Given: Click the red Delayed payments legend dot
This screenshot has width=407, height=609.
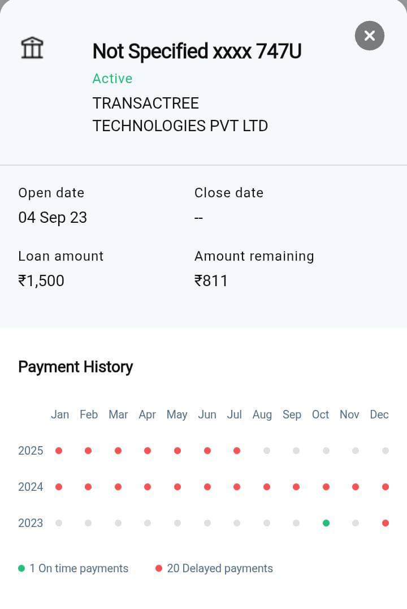Looking at the screenshot, I should coord(159,568).
